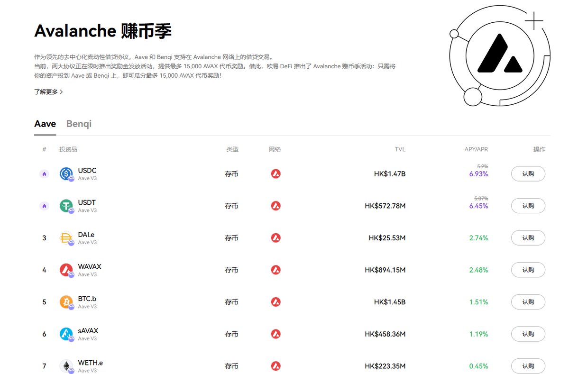The image size is (569, 374).
Task: Click 认购 button for USDT
Action: [x=528, y=206]
